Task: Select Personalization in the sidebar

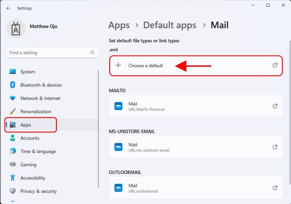Action: pos(52,111)
